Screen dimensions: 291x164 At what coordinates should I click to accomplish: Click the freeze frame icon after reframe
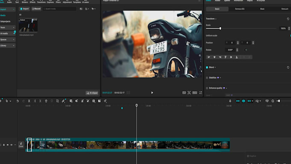point(71,101)
